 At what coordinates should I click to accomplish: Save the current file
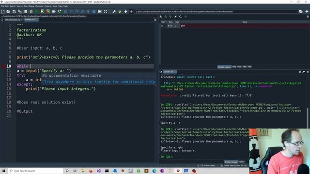(x=14, y=12)
